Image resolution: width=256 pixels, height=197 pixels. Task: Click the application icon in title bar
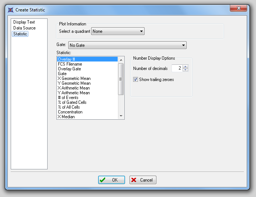click(10, 10)
